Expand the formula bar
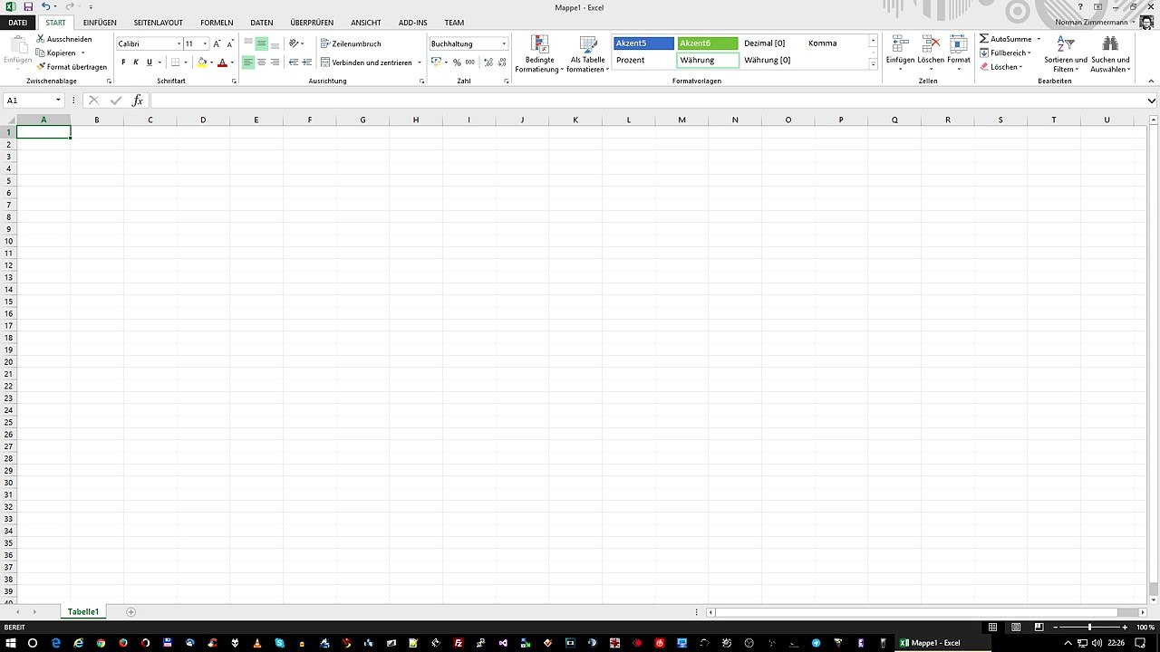The height and width of the screenshot is (652, 1160). point(1151,101)
